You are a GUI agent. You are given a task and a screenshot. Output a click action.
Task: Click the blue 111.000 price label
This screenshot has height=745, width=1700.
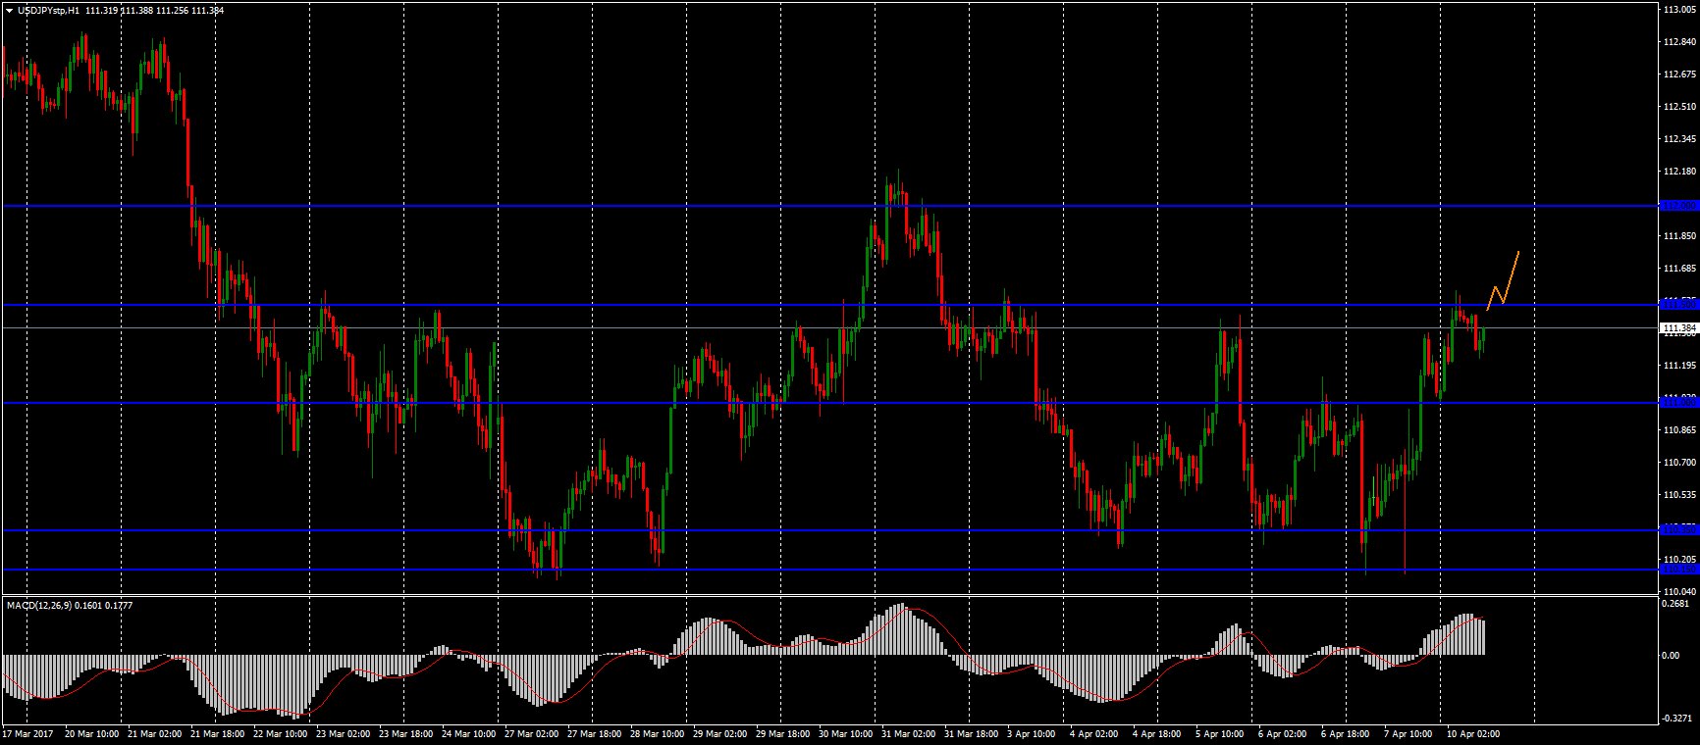pos(1678,402)
